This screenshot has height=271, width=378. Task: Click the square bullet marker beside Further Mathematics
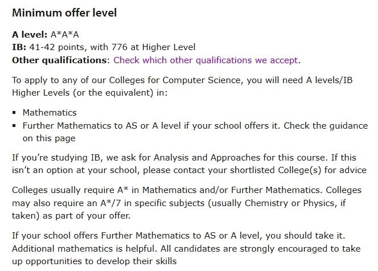tap(14, 126)
